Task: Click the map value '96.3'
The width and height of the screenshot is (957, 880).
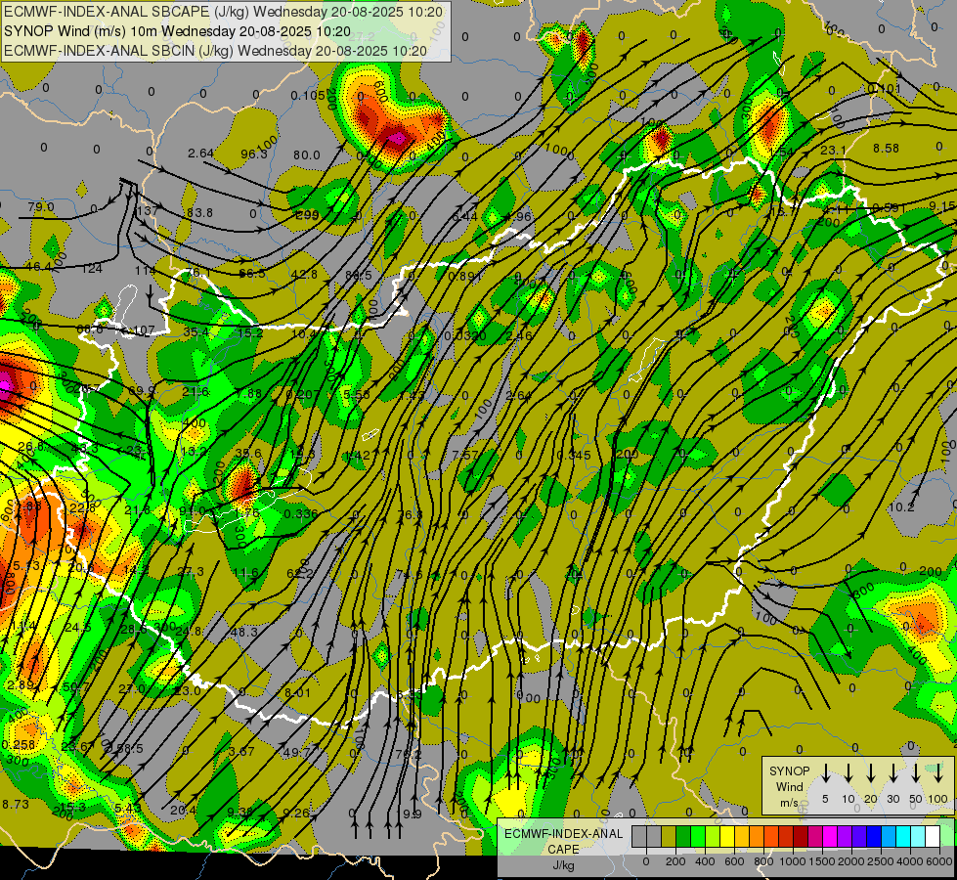Action: tap(254, 154)
